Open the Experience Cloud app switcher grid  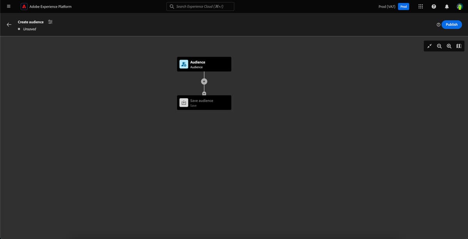click(420, 6)
